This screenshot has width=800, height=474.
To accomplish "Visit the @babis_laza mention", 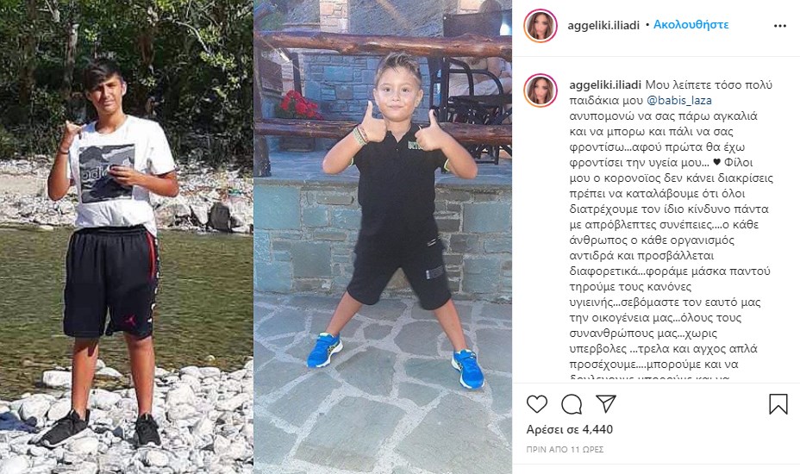I will (679, 101).
